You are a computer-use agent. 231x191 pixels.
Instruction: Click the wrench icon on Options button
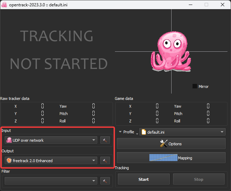163,144
